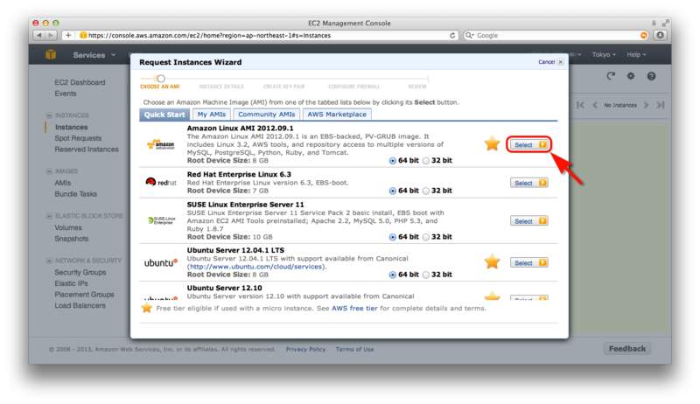The height and width of the screenshot is (404, 700).
Task: Click the AWS cube logo icon
Action: 51,54
